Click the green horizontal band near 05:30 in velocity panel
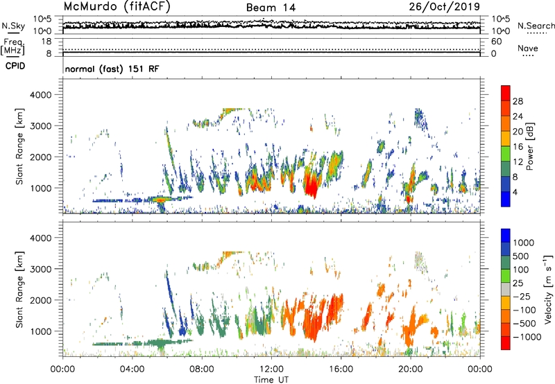555x384 pixels. (161, 342)
